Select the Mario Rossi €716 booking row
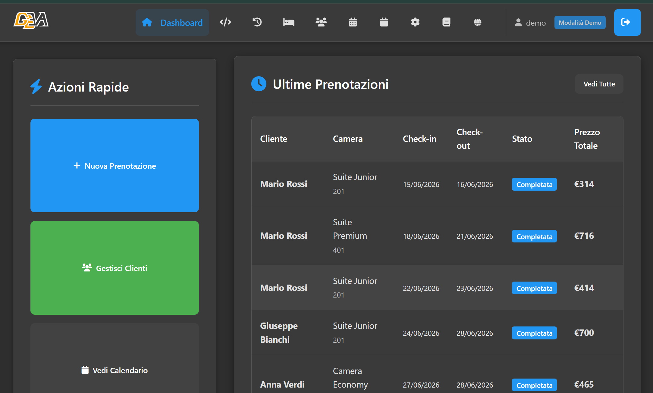 pyautogui.click(x=437, y=235)
